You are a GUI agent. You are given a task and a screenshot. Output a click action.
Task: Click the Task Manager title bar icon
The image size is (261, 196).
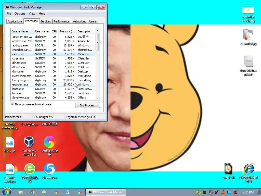click(7, 7)
